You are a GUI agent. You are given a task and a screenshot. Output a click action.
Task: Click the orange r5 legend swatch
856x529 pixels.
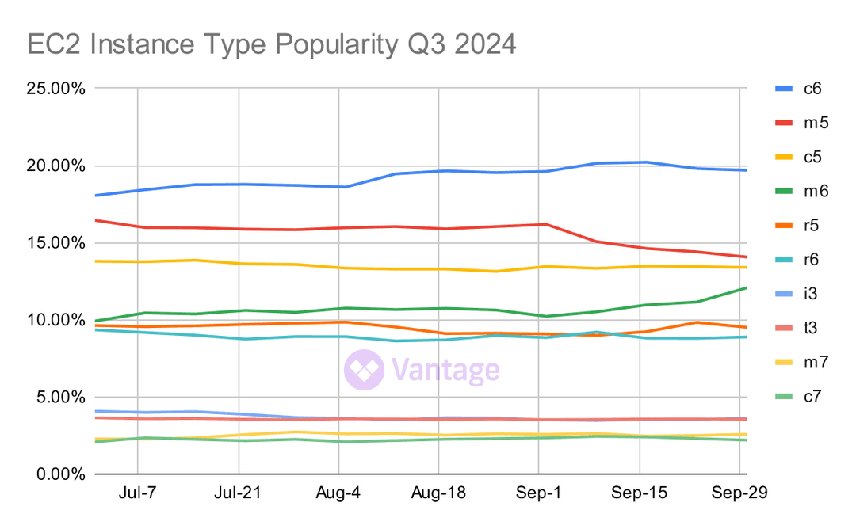click(785, 226)
